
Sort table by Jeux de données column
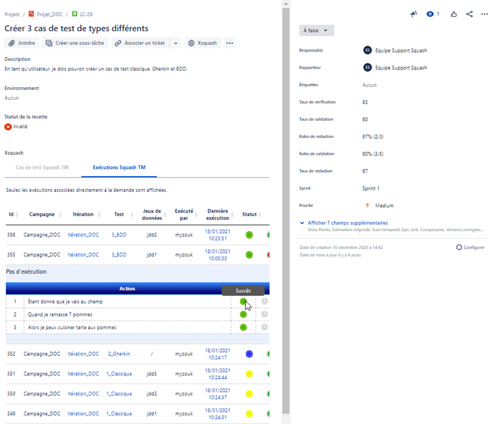165,215
